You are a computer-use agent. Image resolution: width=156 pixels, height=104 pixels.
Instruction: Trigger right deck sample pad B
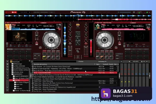pos(134,53)
